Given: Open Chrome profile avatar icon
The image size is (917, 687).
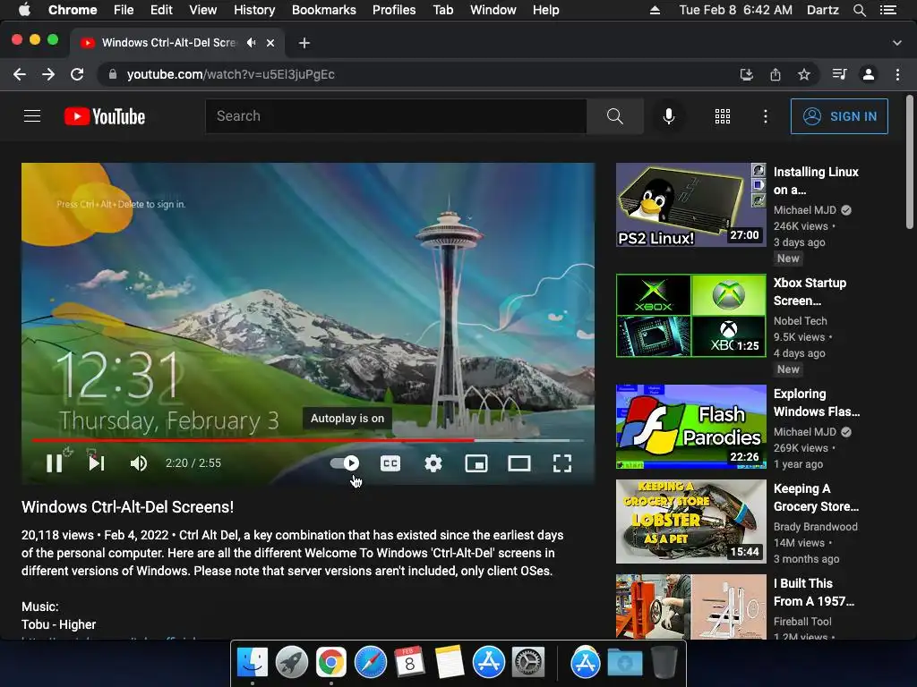Looking at the screenshot, I should point(869,74).
